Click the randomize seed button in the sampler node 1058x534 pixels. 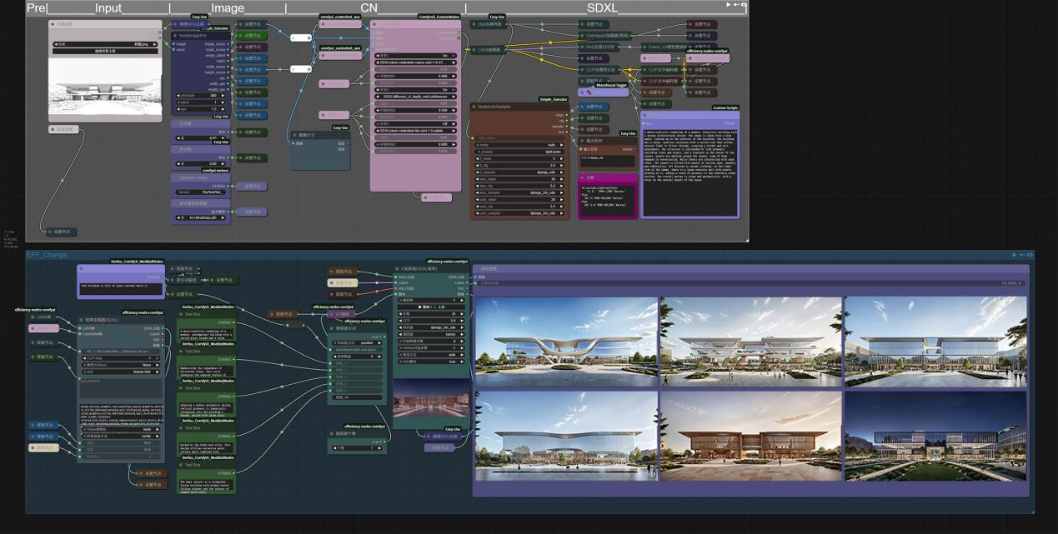click(x=429, y=307)
